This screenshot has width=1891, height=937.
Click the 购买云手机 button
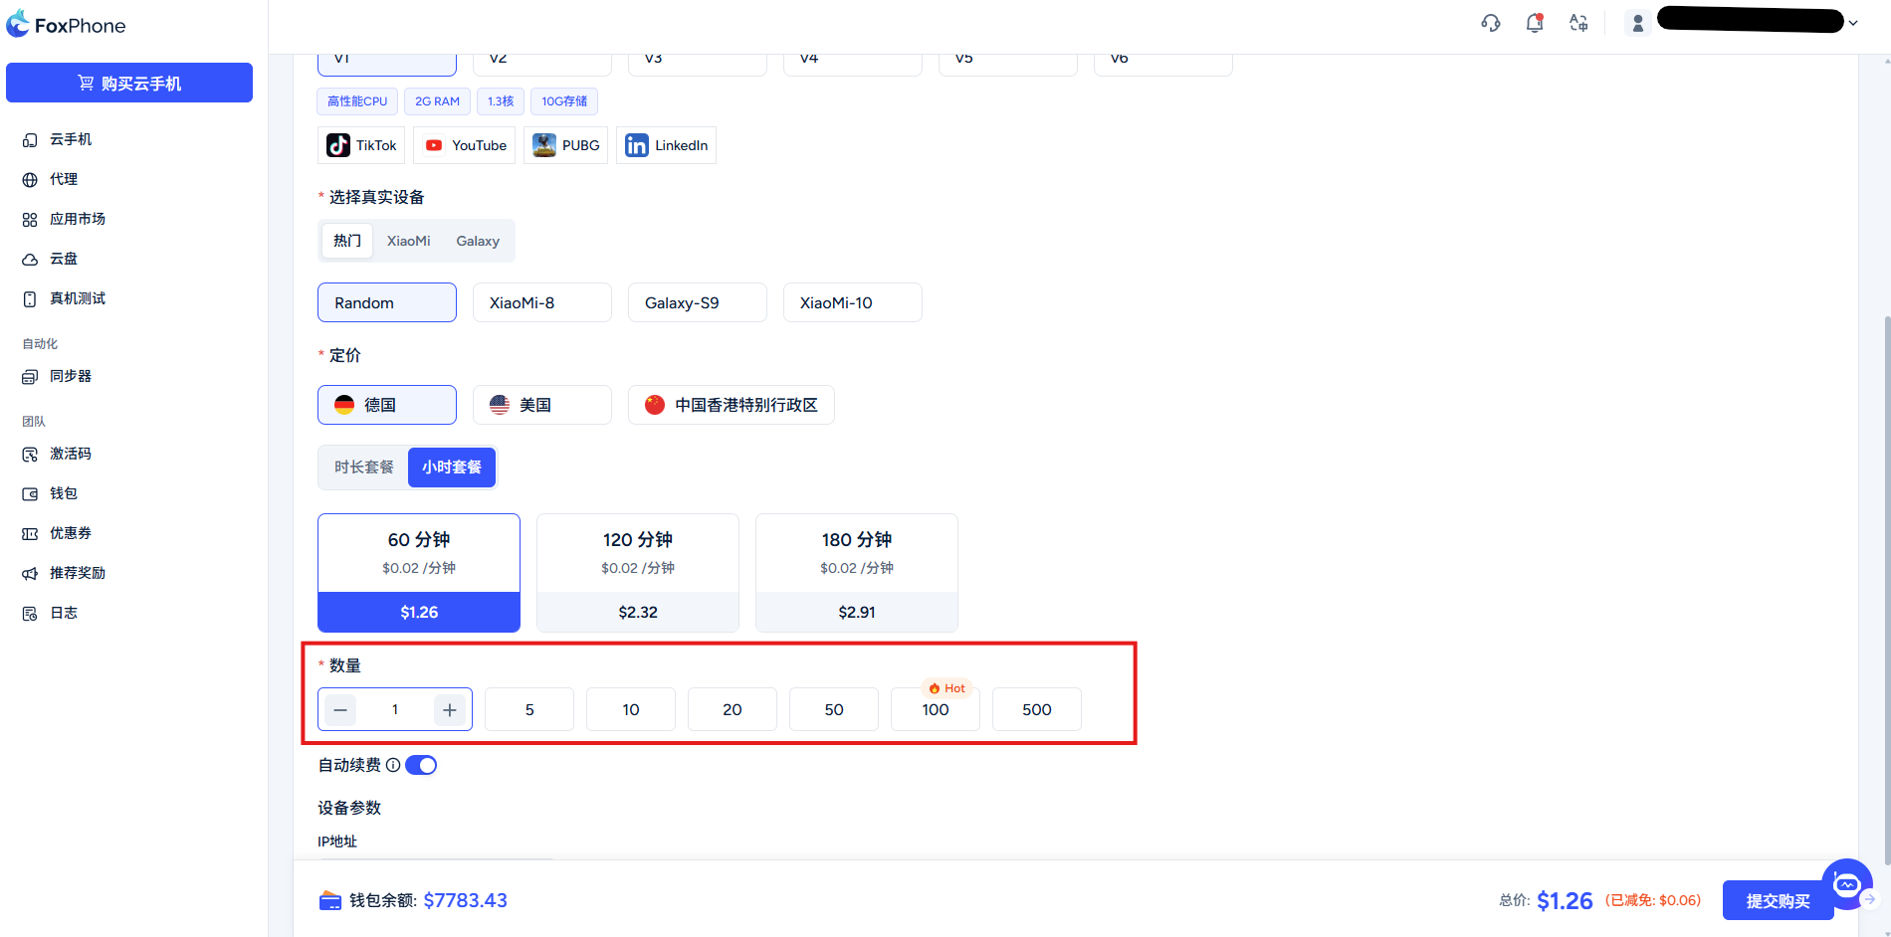click(129, 83)
